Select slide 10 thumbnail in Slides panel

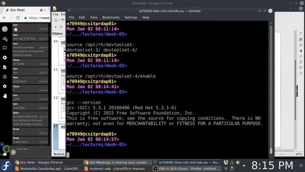coord(62,52)
